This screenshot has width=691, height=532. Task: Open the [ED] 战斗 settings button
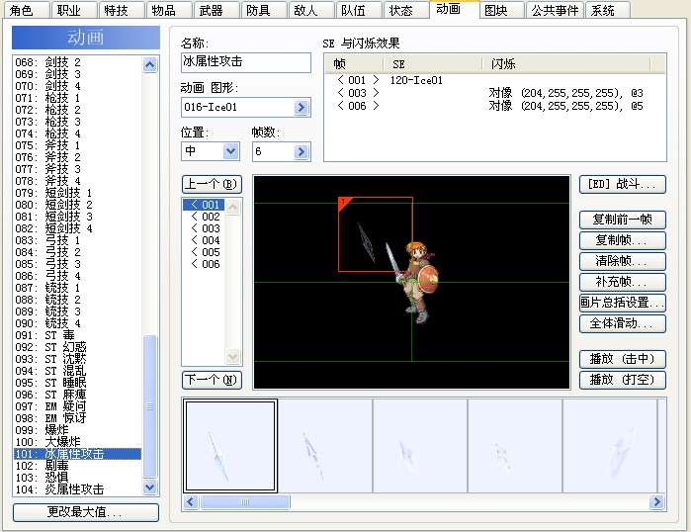click(x=622, y=184)
